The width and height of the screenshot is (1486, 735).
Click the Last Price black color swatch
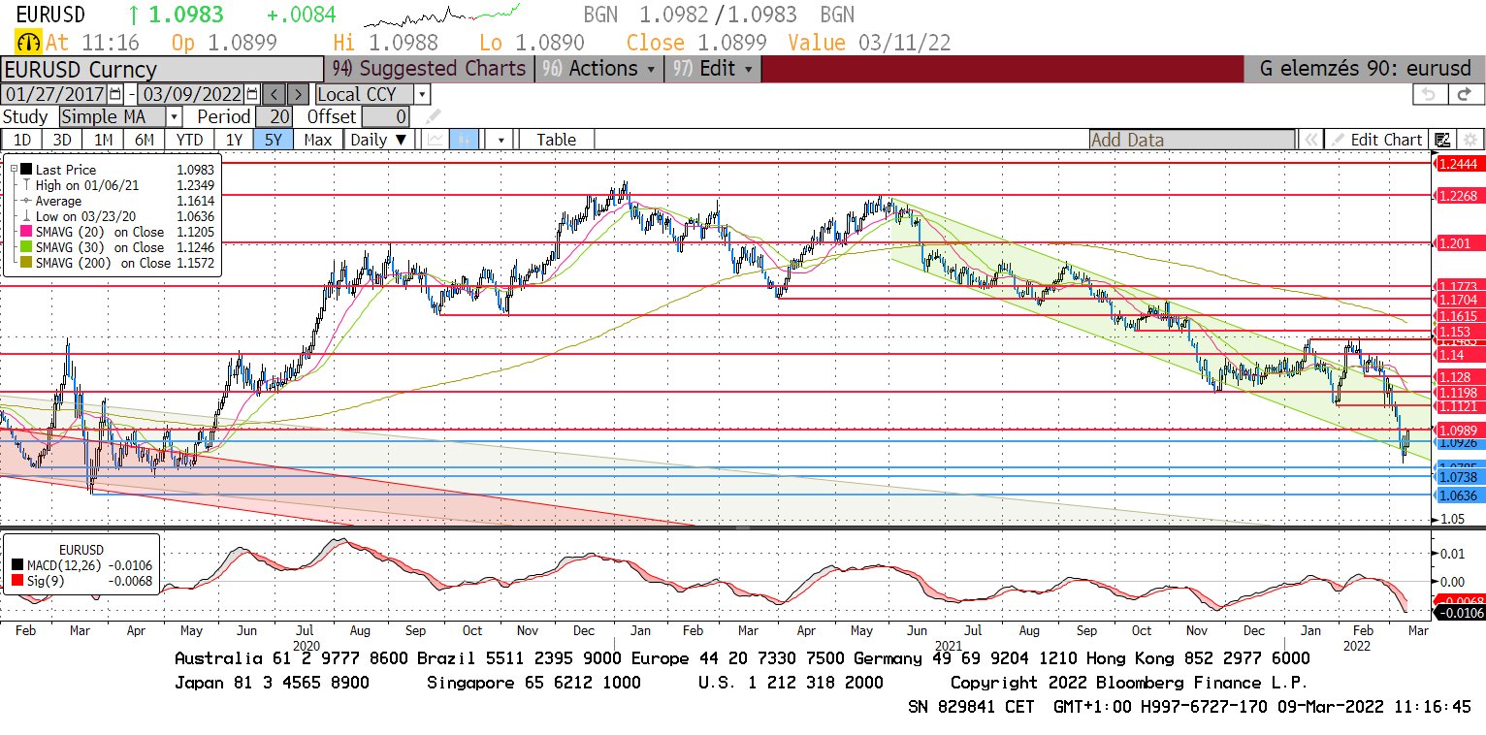(x=26, y=170)
